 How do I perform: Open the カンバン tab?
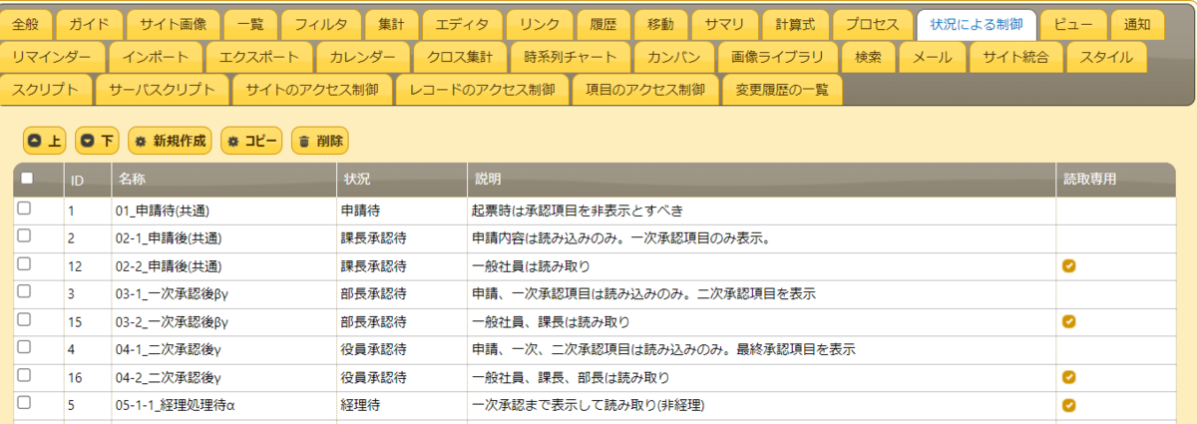coord(676,57)
